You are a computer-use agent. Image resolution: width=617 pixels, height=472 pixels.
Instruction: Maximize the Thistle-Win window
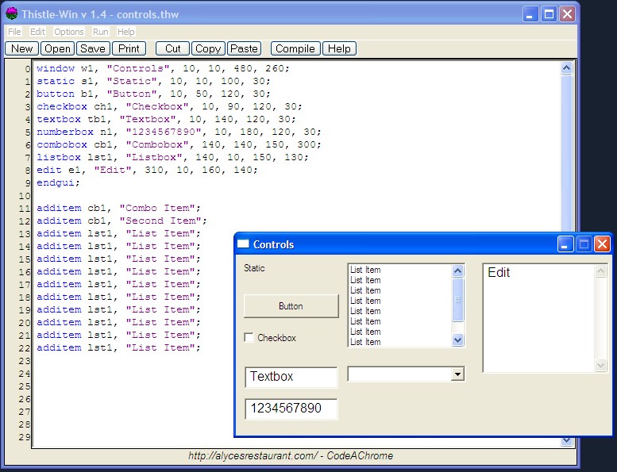pyautogui.click(x=549, y=14)
